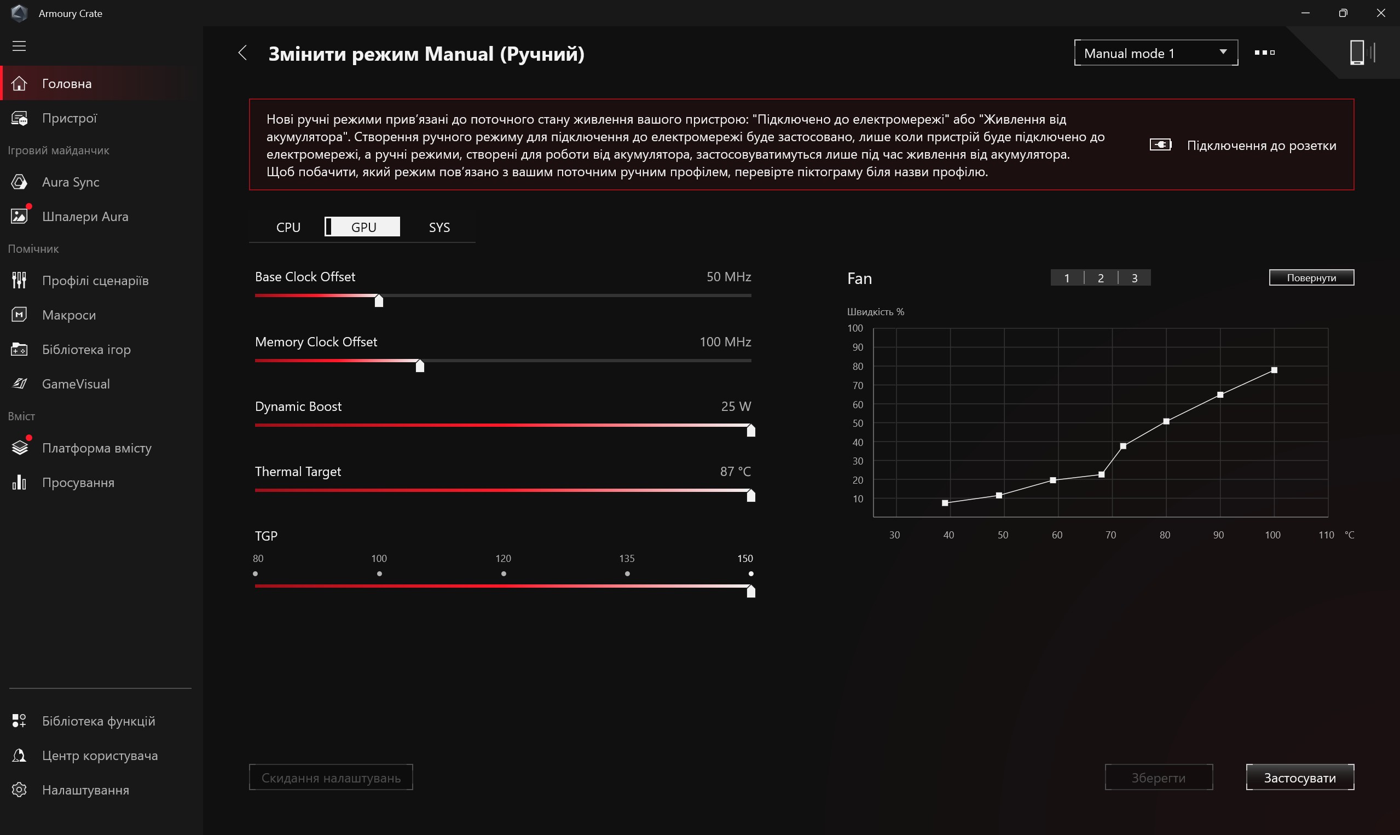Click the Повернути revert button
1400x835 pixels.
point(1311,277)
